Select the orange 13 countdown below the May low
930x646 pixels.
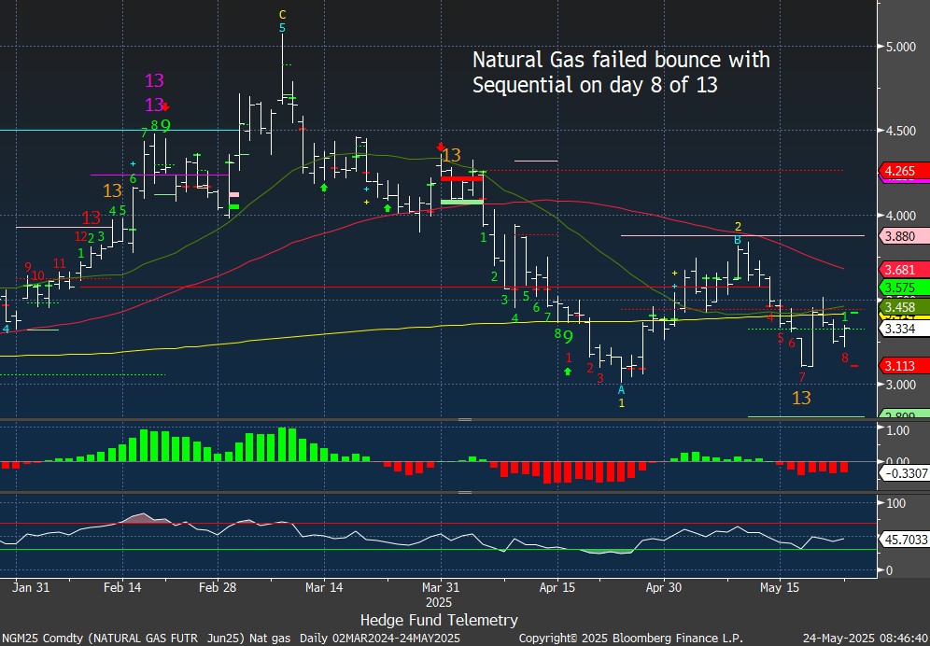801,398
